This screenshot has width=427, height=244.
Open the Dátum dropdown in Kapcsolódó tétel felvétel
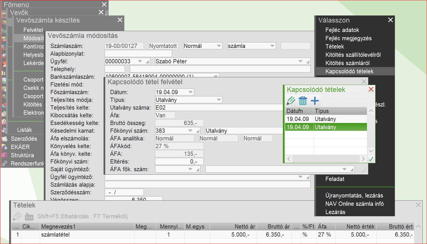pos(190,92)
